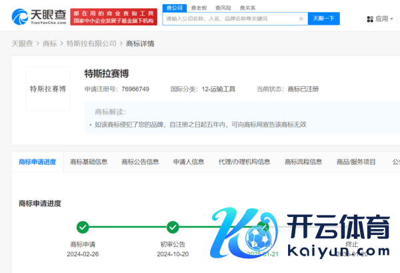Open the 商标公告信息 tab
This screenshot has height=273, width=400.
(140, 162)
